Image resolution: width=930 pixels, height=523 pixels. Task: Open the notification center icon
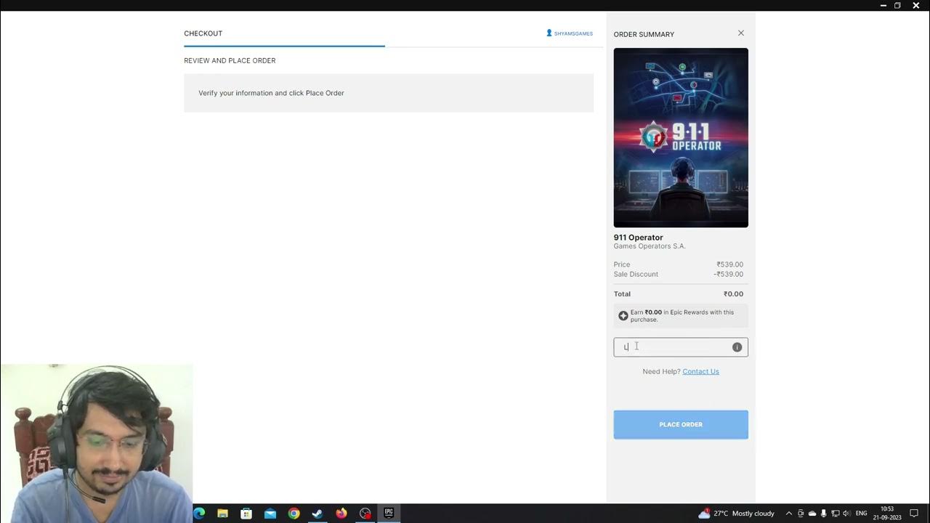914,514
